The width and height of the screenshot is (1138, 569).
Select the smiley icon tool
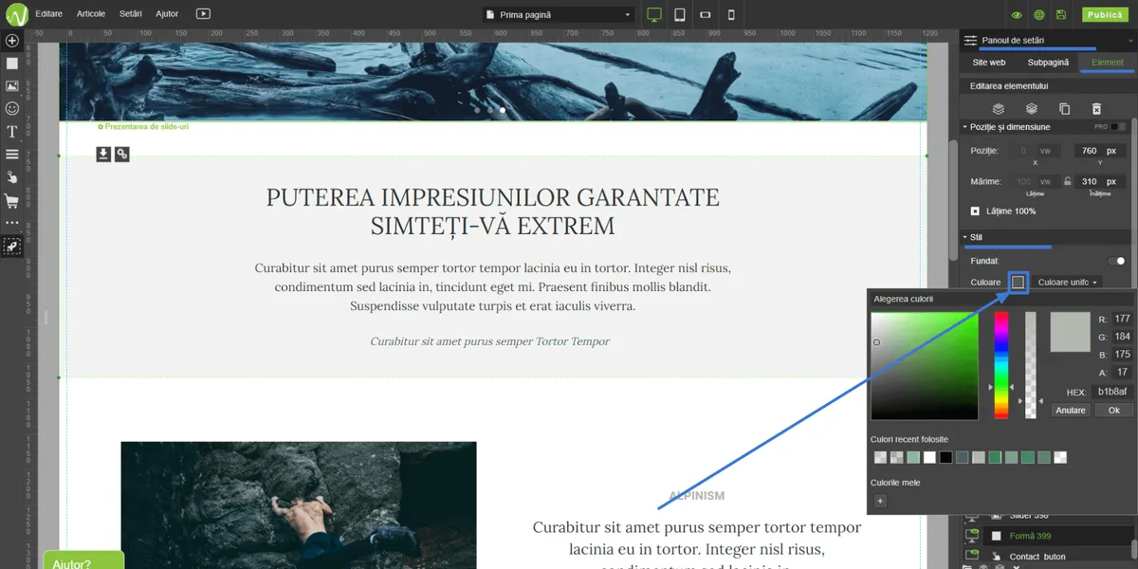click(x=12, y=109)
